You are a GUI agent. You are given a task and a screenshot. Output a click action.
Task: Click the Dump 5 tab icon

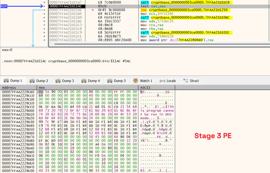(x=110, y=81)
